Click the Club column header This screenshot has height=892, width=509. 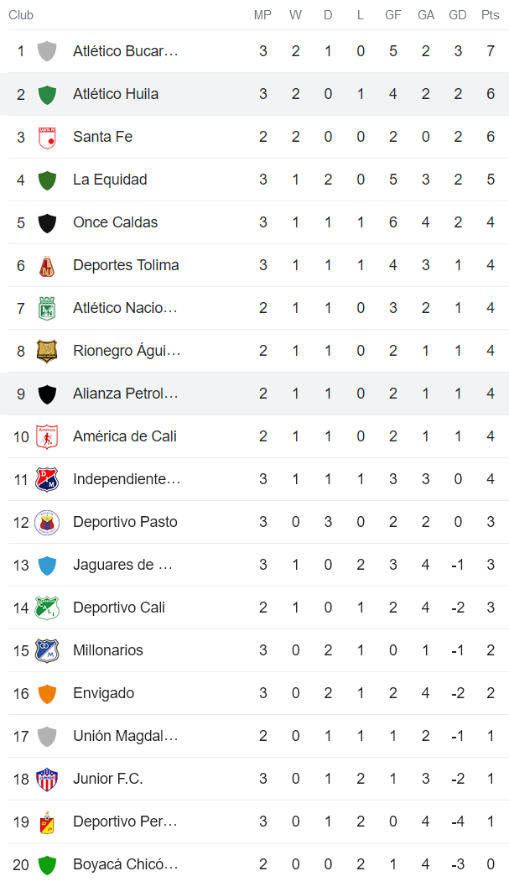[x=20, y=14]
